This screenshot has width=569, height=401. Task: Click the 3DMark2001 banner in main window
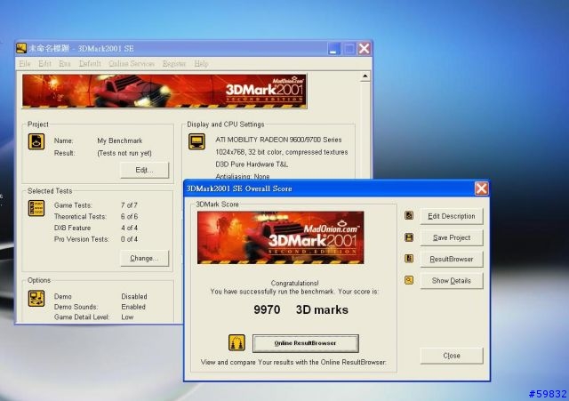[164, 91]
